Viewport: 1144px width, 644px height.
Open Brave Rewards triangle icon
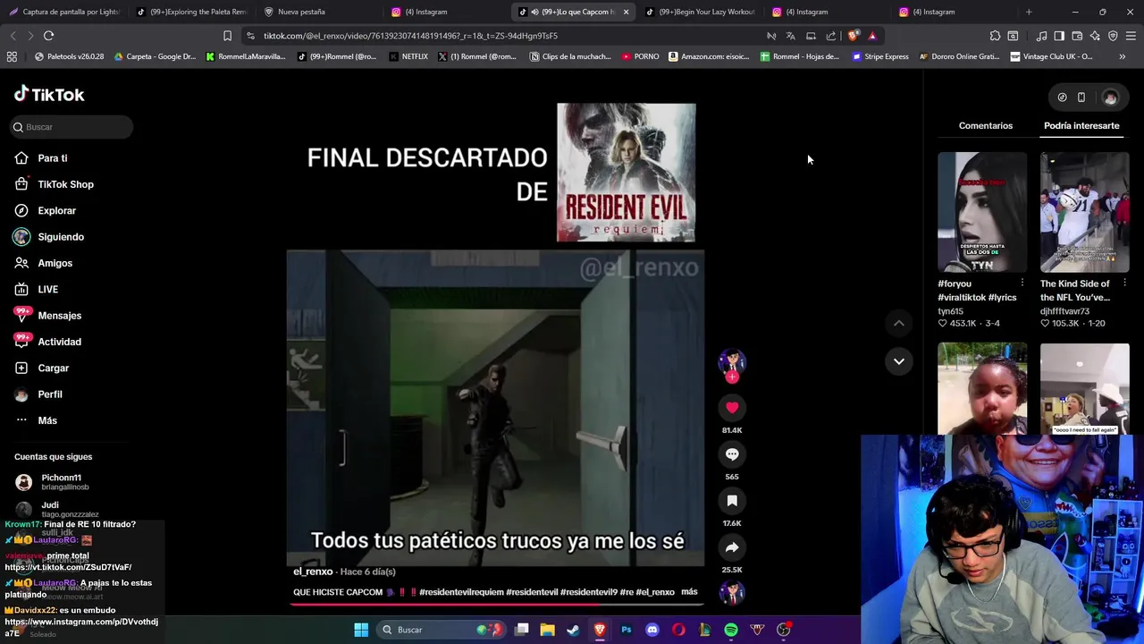click(872, 36)
